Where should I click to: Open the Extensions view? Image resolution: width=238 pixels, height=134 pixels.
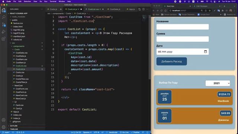[3, 39]
